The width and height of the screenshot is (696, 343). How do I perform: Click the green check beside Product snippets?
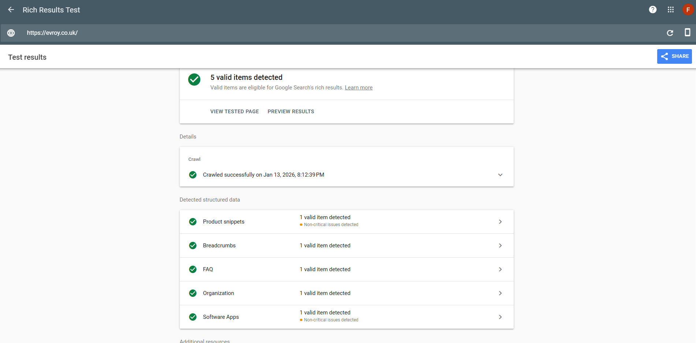(x=193, y=221)
